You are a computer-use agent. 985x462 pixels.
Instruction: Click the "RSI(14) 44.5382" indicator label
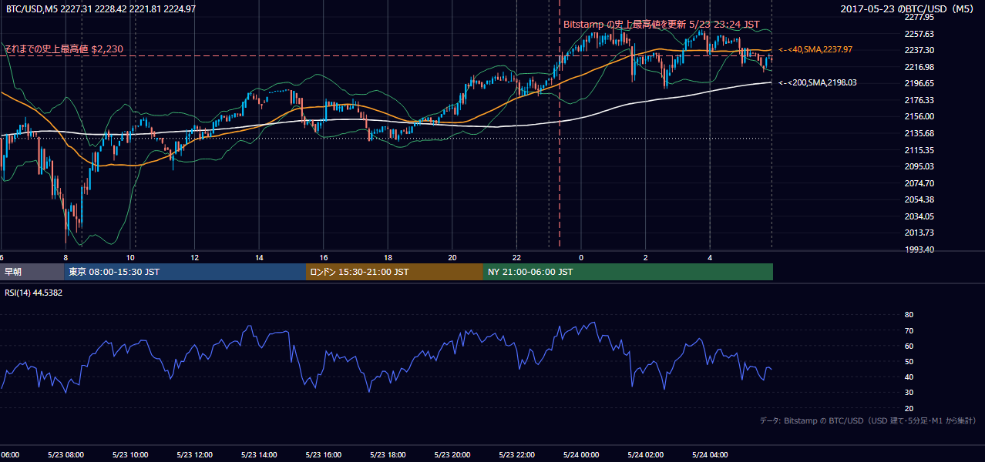(x=34, y=293)
